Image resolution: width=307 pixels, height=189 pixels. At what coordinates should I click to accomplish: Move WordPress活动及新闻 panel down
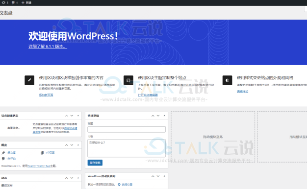click(158, 176)
